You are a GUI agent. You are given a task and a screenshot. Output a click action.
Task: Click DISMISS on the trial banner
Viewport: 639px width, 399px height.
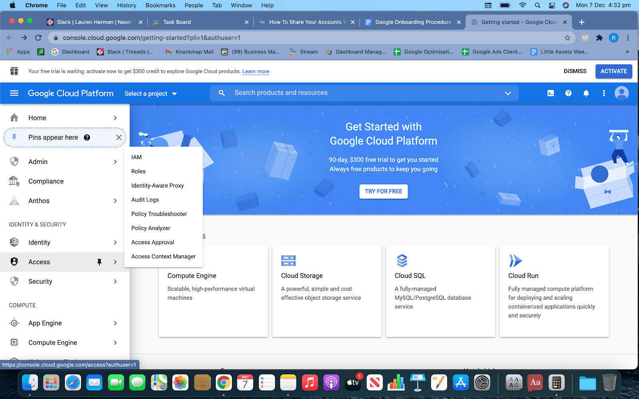click(x=575, y=71)
